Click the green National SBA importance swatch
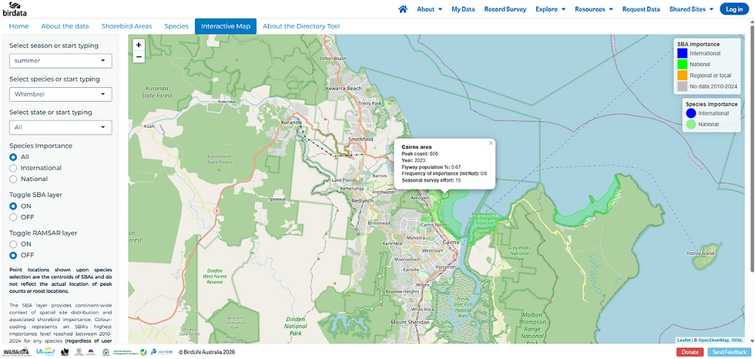The height and width of the screenshot is (359, 755). (x=681, y=64)
